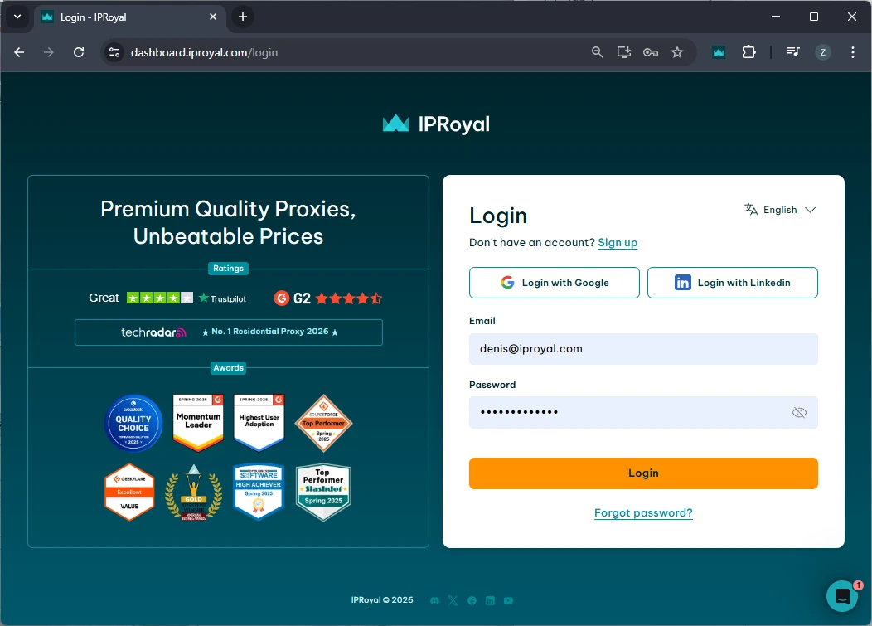The image size is (872, 626).
Task: Choose Login with Google
Action: 554,283
